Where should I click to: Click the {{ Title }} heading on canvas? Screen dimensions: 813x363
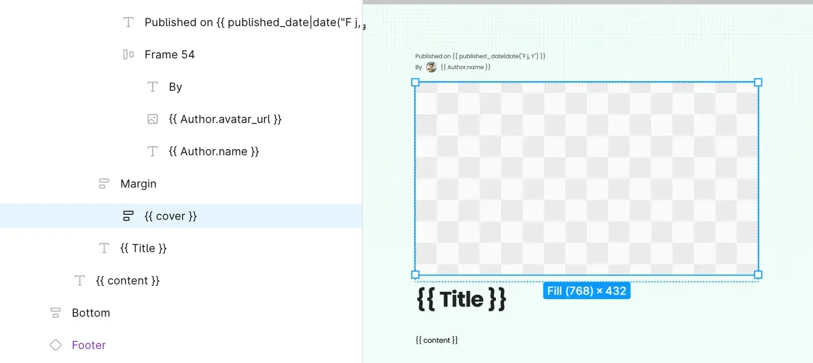[461, 299]
